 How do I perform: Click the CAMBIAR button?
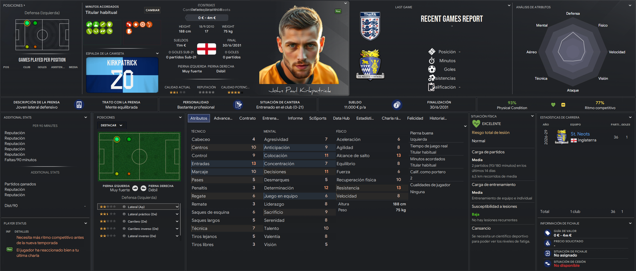click(153, 10)
